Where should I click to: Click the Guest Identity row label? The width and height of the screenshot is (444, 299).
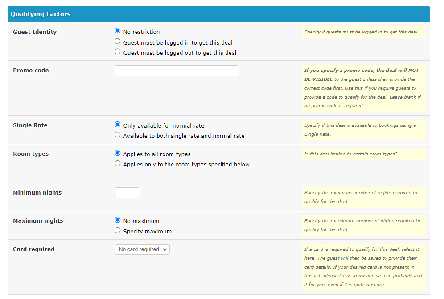(x=35, y=32)
